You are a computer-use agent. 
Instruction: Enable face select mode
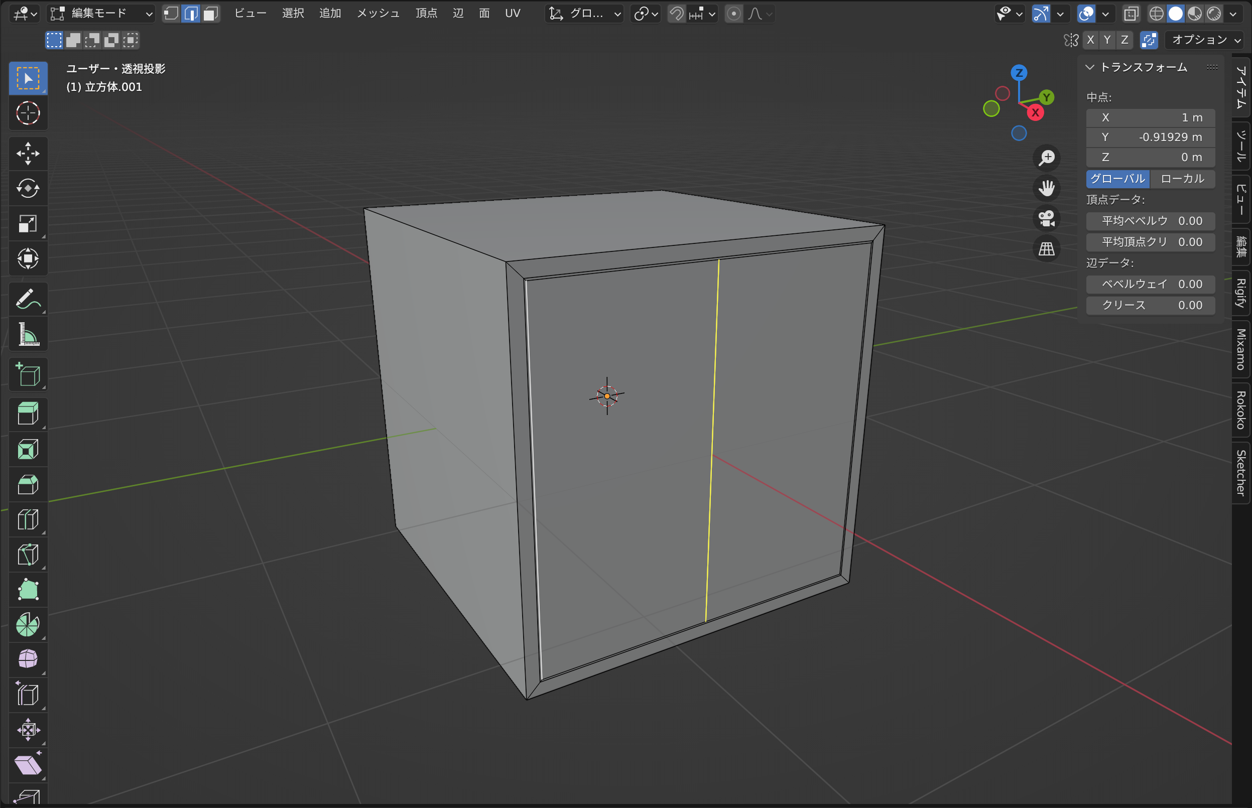[210, 13]
